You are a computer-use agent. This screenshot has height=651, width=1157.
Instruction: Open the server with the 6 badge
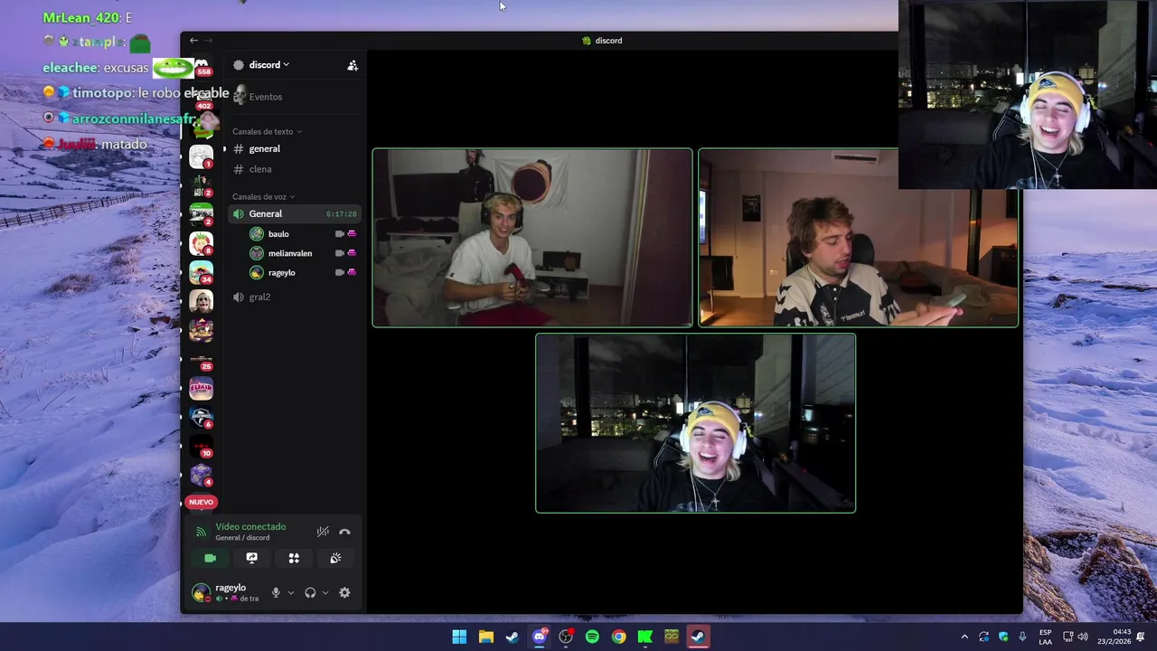(x=201, y=417)
